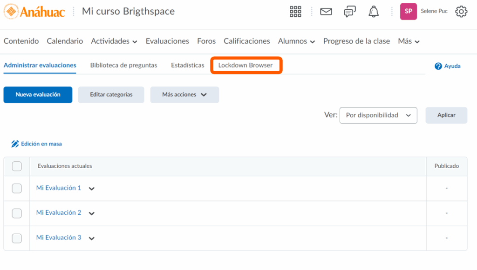Open the messages envelope icon
The image size is (477, 270).
326,12
